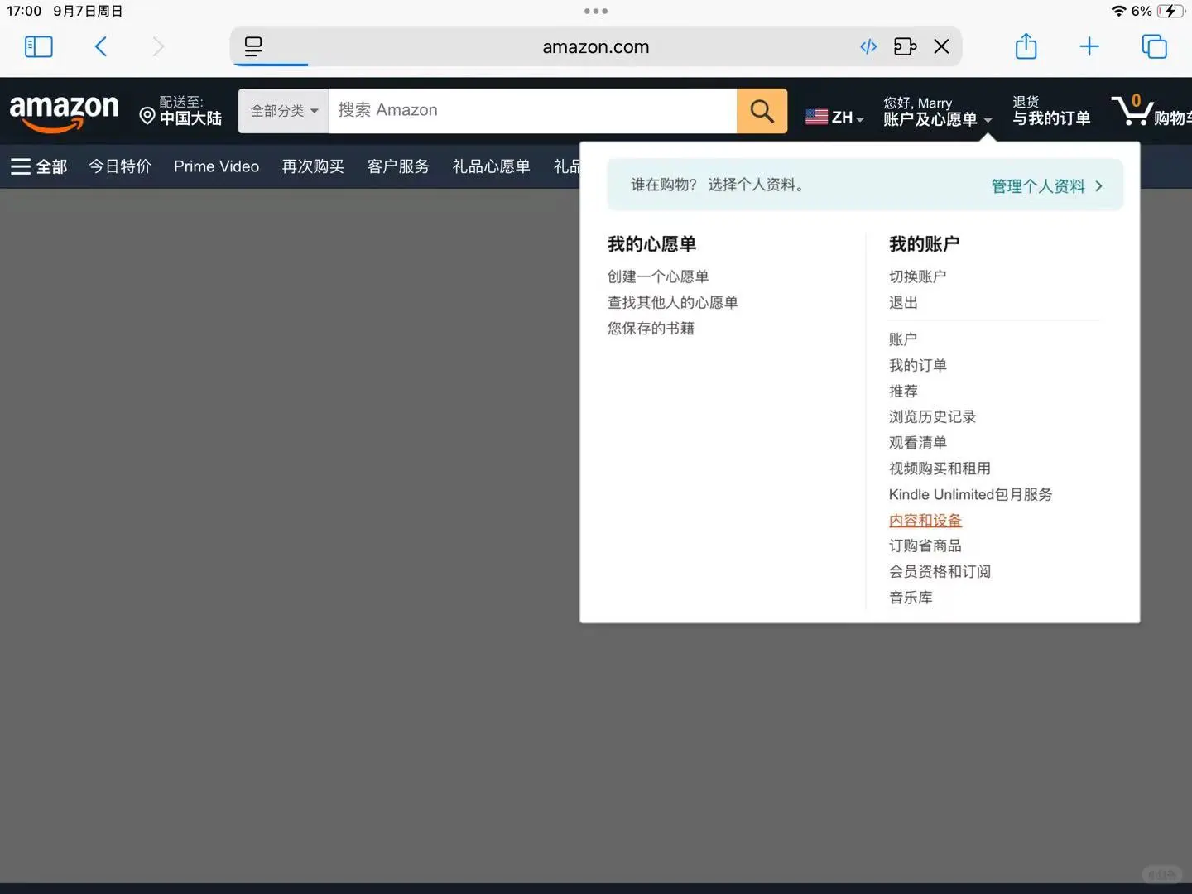Screen dimensions: 1192x894
Task: Tap the Wi-Fi status icon
Action: (1118, 11)
